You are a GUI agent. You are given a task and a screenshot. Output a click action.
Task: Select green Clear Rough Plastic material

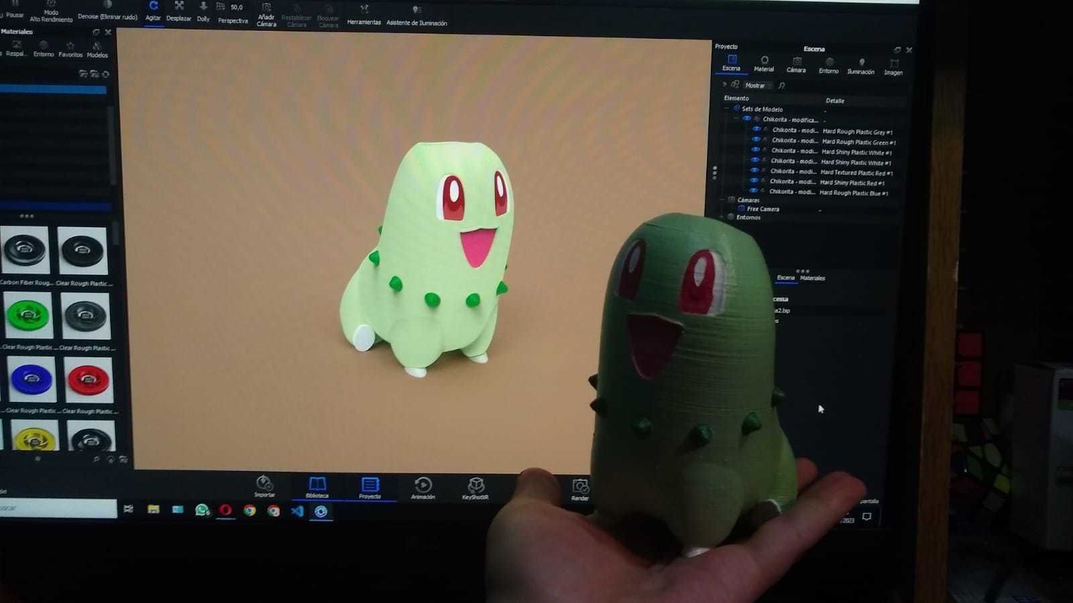pos(27,316)
